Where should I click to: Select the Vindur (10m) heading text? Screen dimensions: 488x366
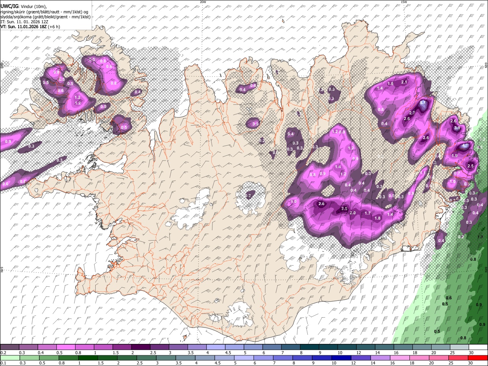tap(33, 6)
